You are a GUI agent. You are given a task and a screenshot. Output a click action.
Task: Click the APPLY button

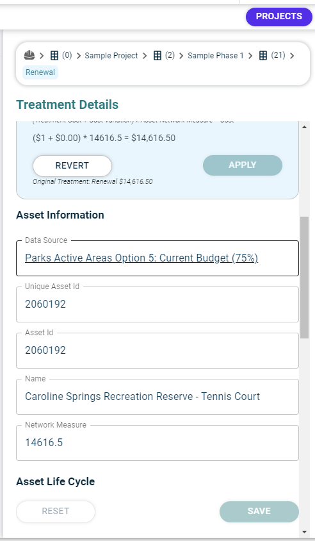(242, 165)
